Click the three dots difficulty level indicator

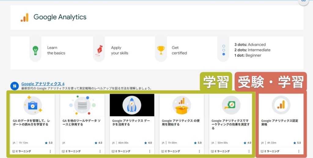pos(223,50)
